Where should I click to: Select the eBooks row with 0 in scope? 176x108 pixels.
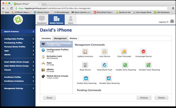[56, 70]
